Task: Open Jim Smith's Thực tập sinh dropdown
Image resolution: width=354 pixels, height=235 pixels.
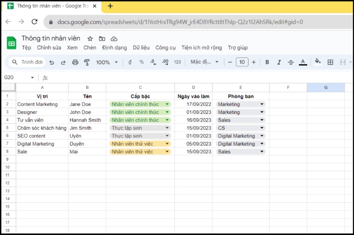Action: 167,128
